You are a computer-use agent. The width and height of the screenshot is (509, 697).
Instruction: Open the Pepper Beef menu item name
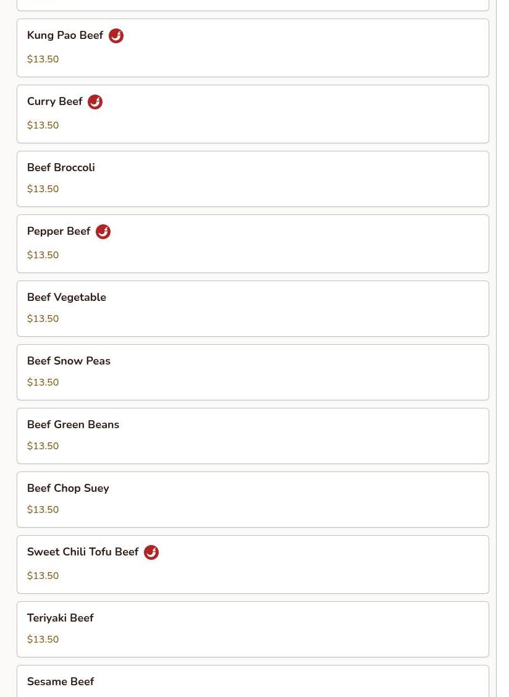coord(59,231)
